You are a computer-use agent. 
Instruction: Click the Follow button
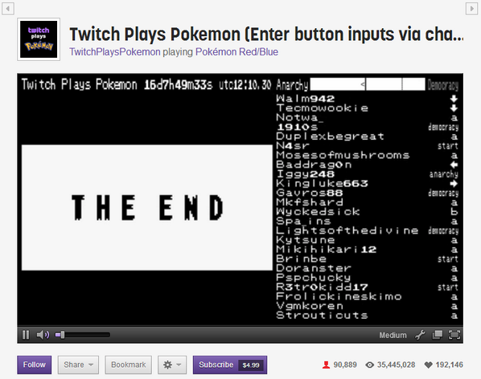[x=35, y=365]
